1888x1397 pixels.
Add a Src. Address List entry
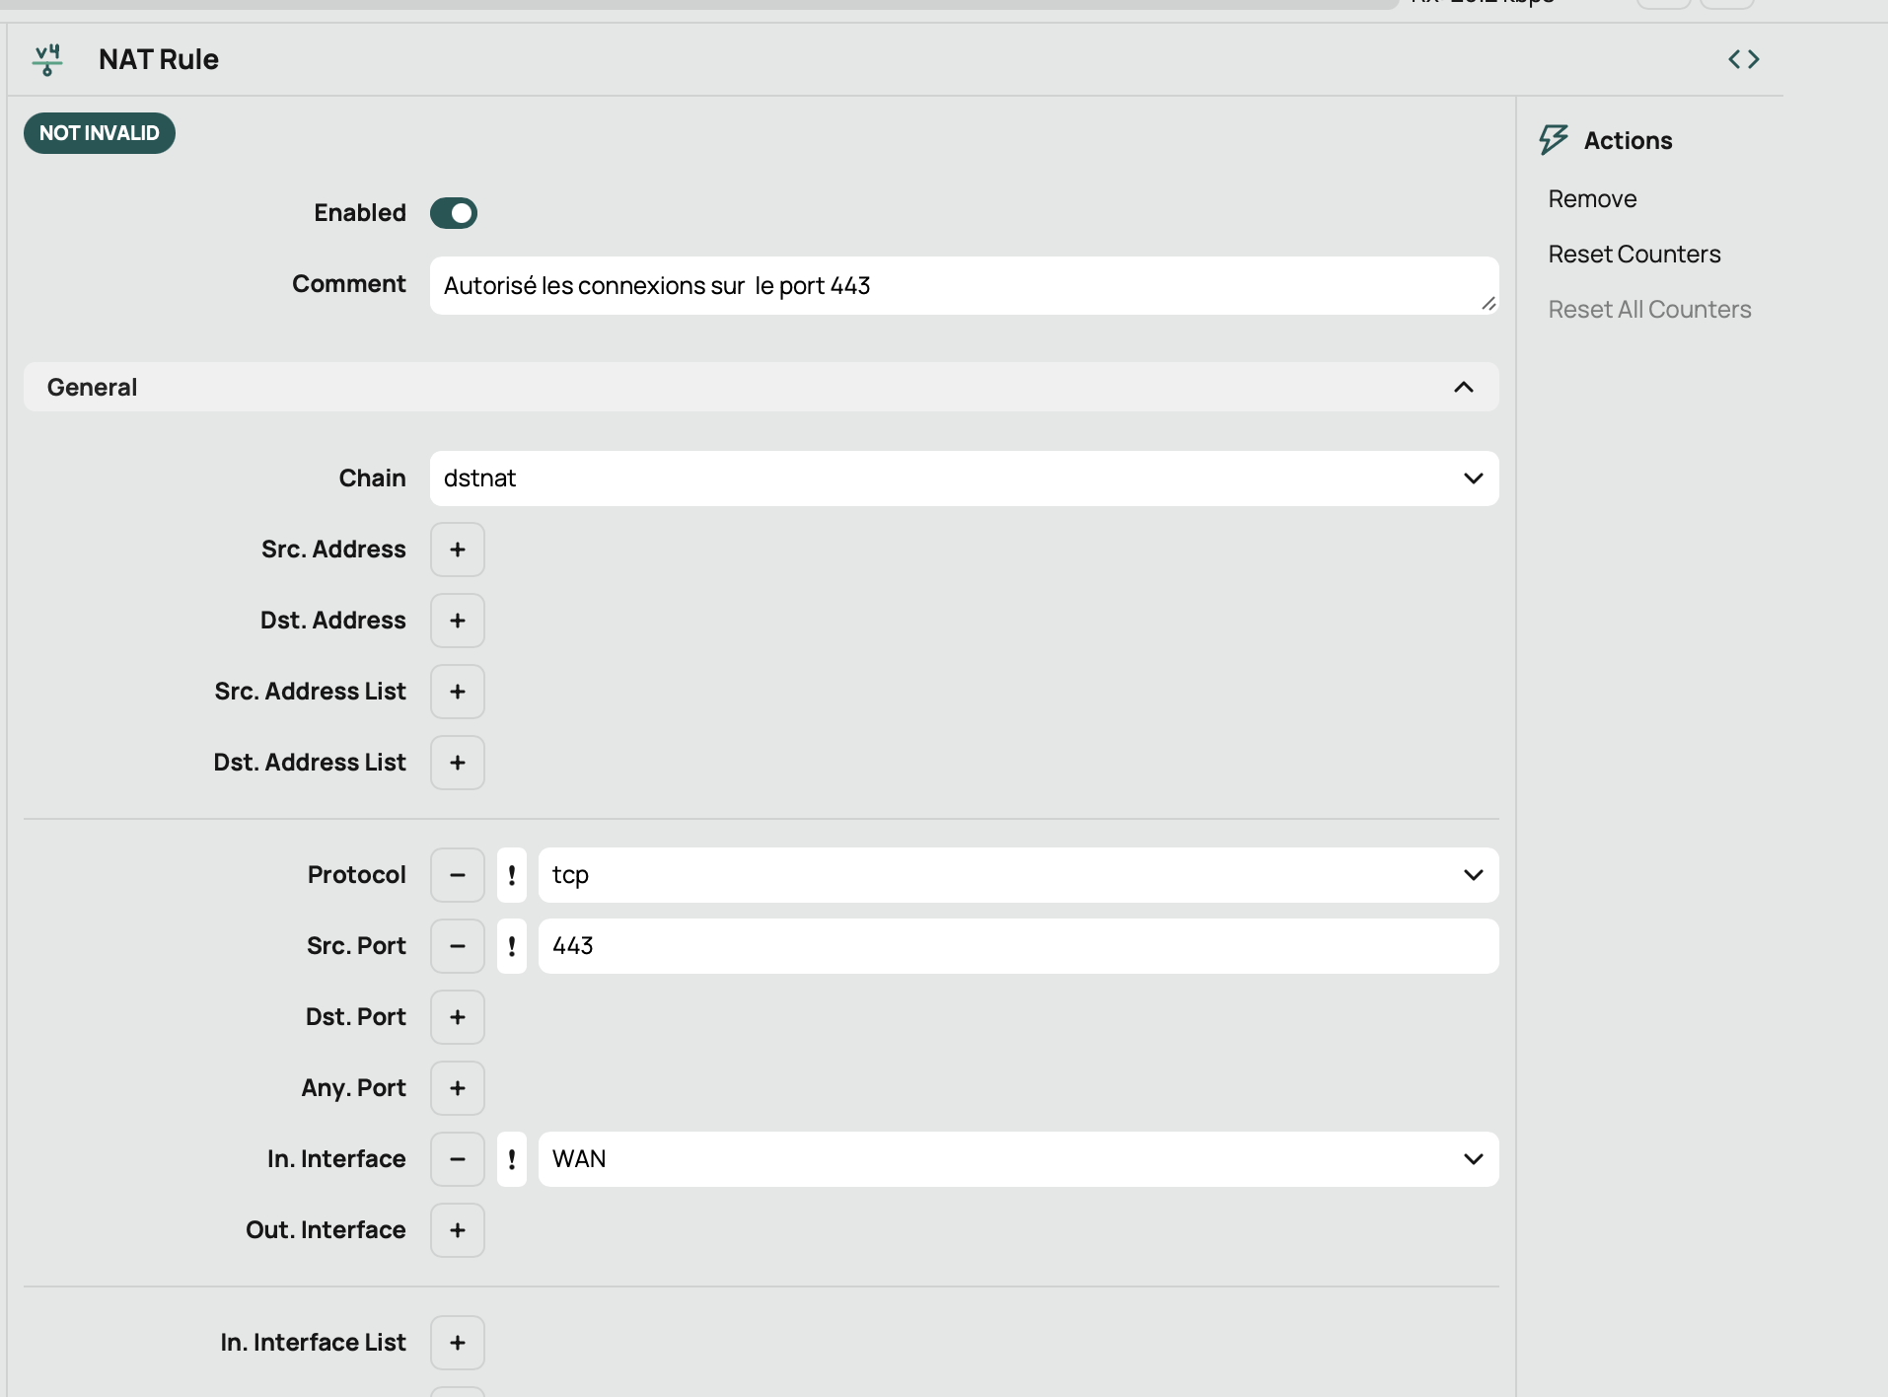point(457,692)
